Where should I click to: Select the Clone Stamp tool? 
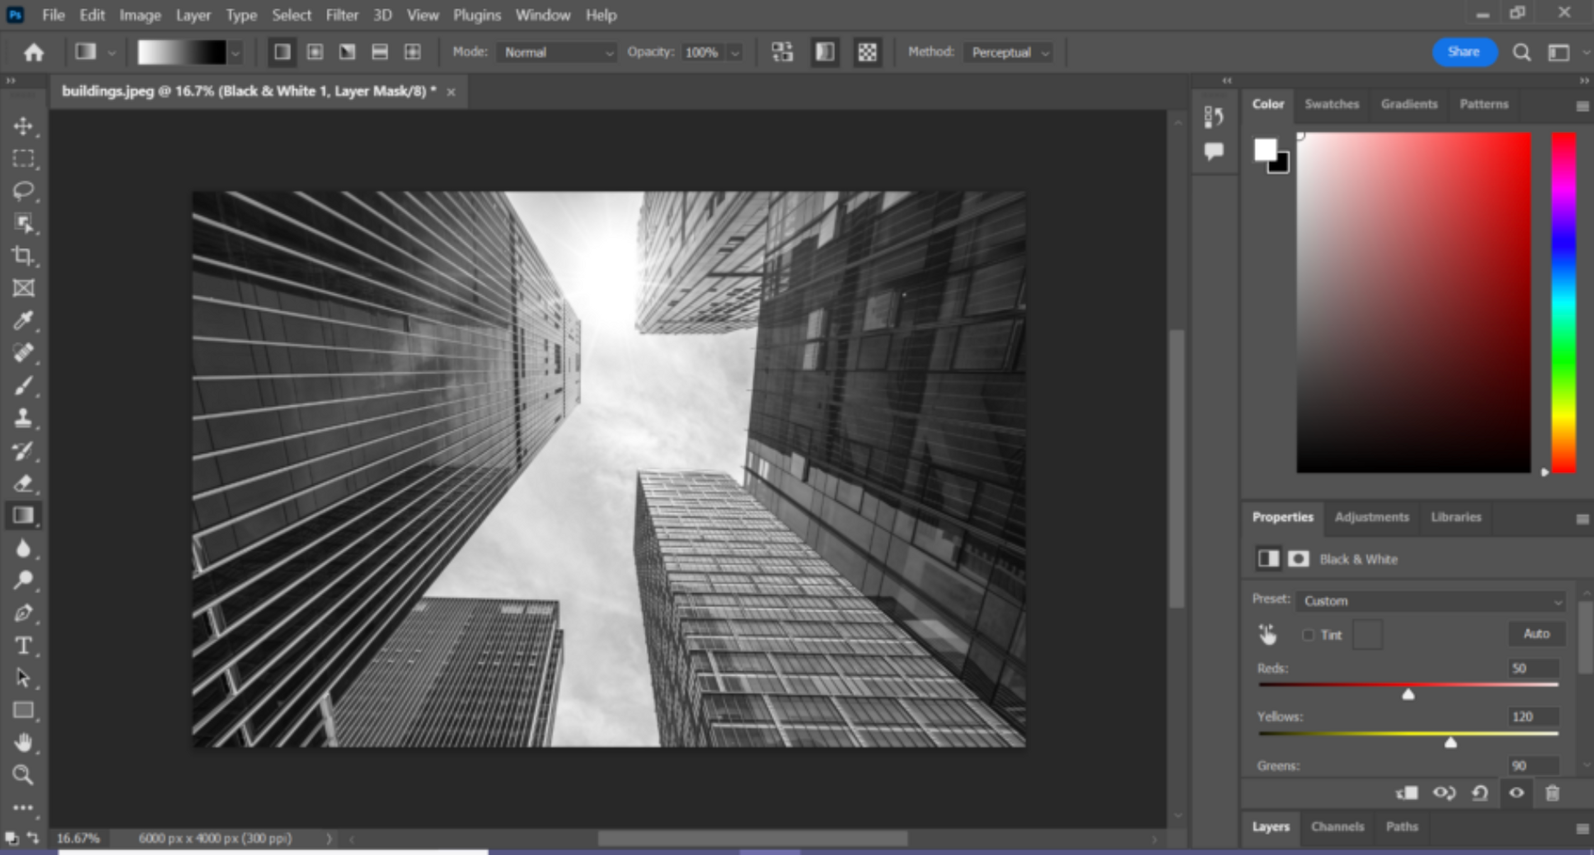pos(23,418)
